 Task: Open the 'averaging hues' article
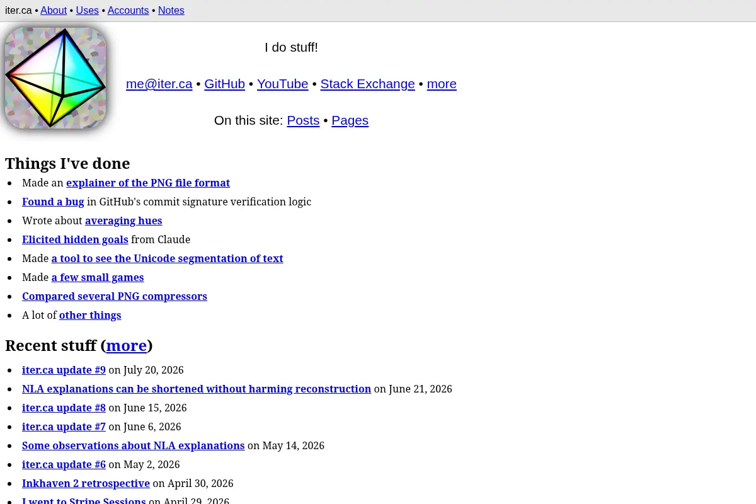123,220
